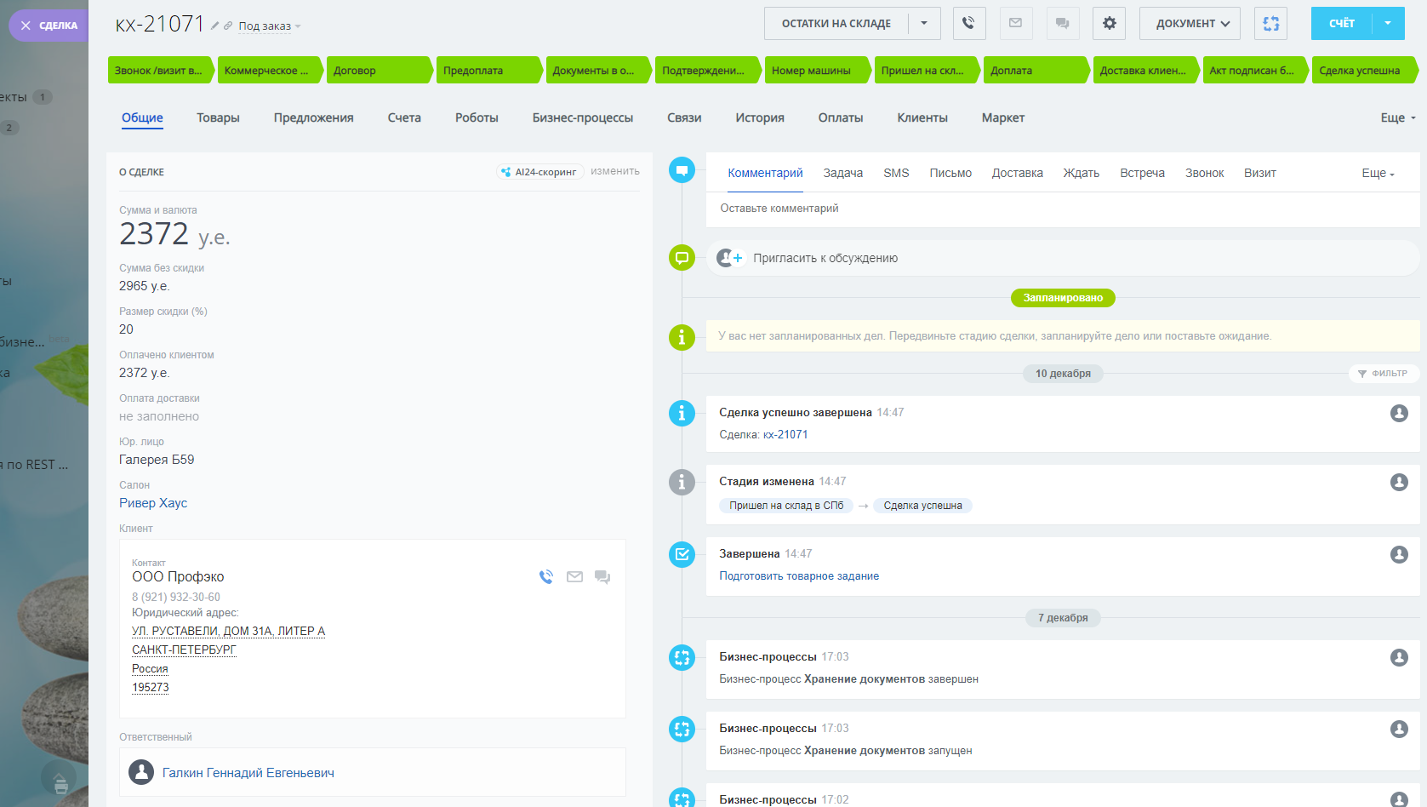1427x807 pixels.
Task: Click the email envelope icon in top toolbar
Action: coord(1015,24)
